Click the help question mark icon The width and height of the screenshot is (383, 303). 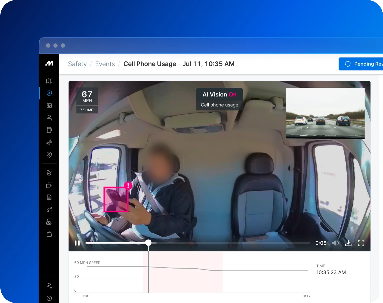pyautogui.click(x=49, y=298)
